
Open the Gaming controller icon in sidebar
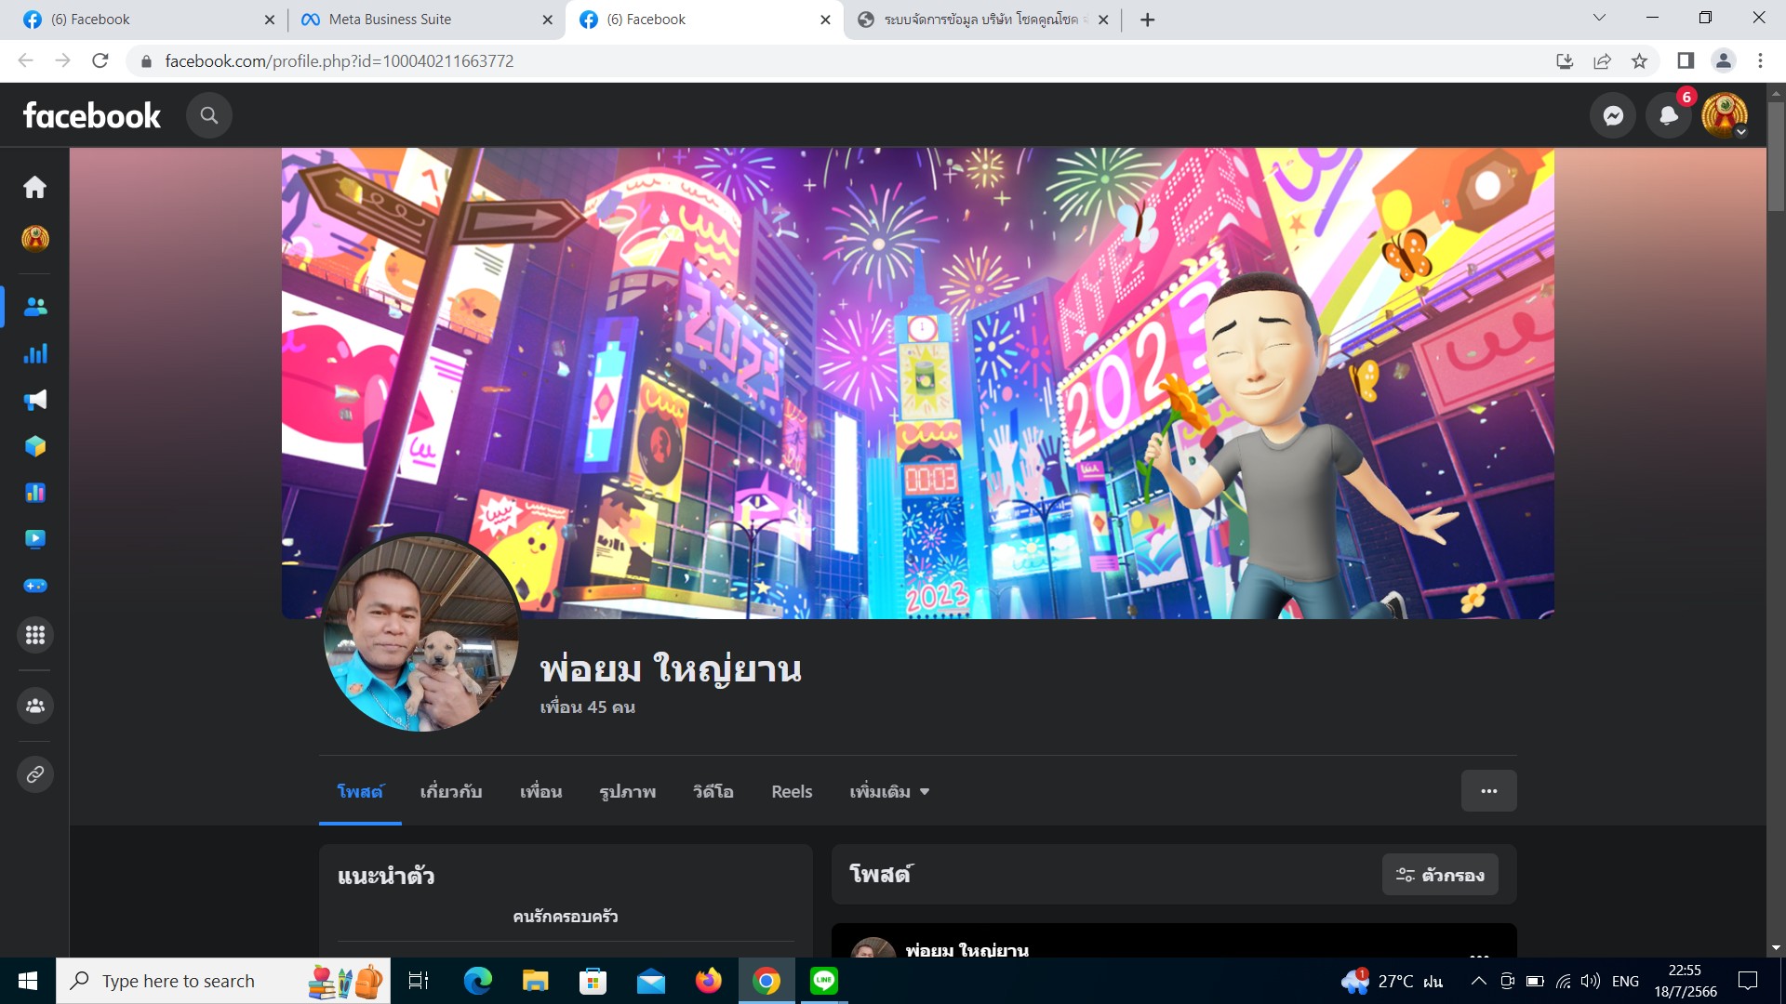[x=34, y=586]
